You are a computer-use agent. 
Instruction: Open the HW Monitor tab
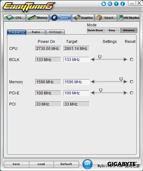[x=129, y=18]
